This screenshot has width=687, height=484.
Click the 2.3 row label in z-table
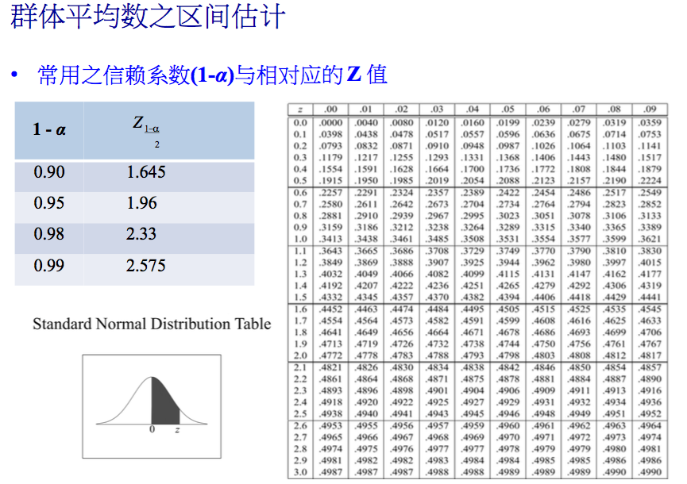point(300,391)
